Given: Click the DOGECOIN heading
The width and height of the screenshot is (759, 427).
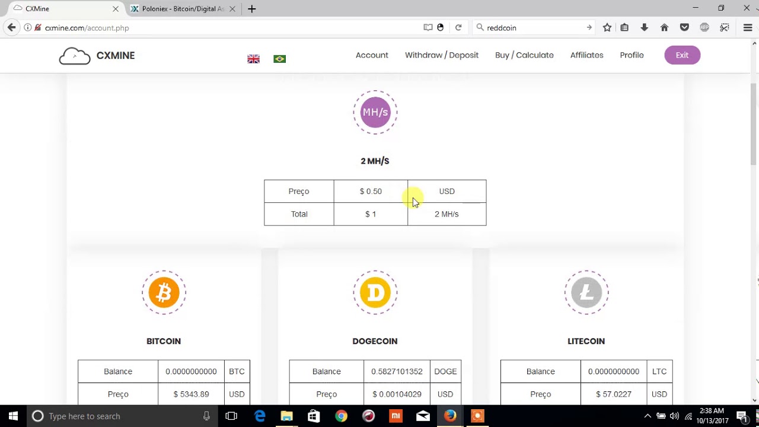Looking at the screenshot, I should [x=375, y=341].
